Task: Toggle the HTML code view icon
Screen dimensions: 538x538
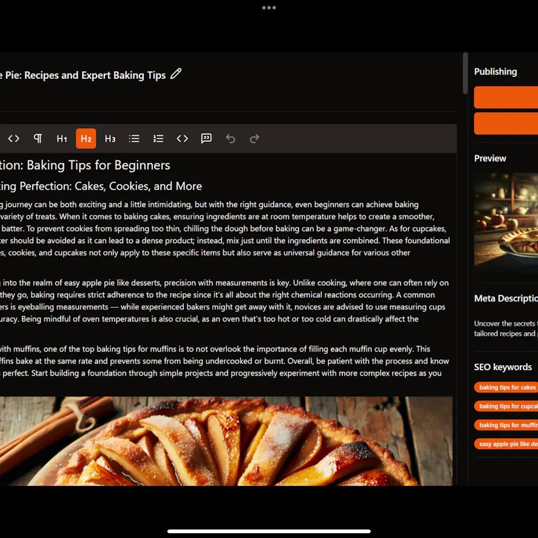Action: tap(14, 138)
